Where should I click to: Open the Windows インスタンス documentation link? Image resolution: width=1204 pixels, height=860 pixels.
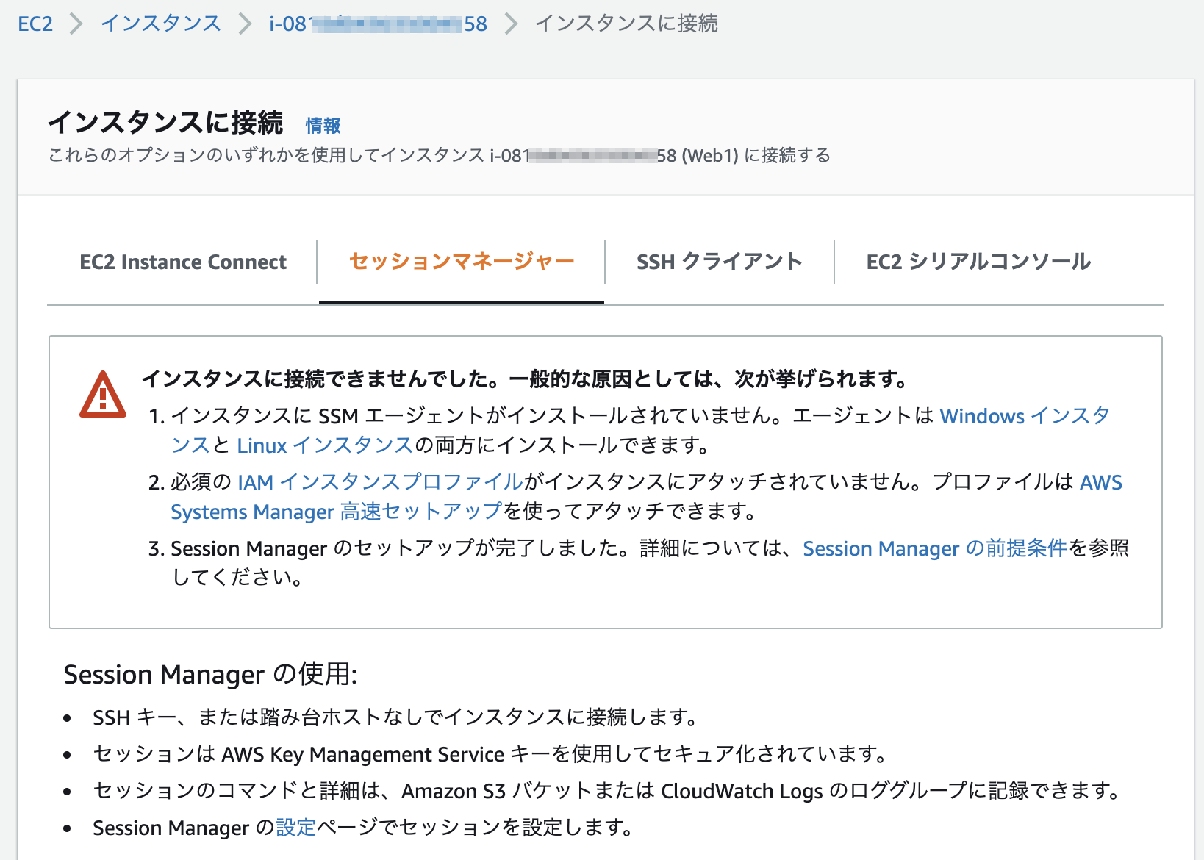click(1025, 416)
